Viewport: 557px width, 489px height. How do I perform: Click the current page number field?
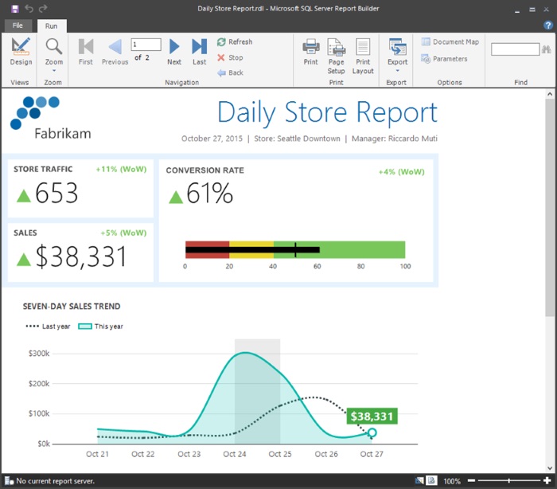146,44
